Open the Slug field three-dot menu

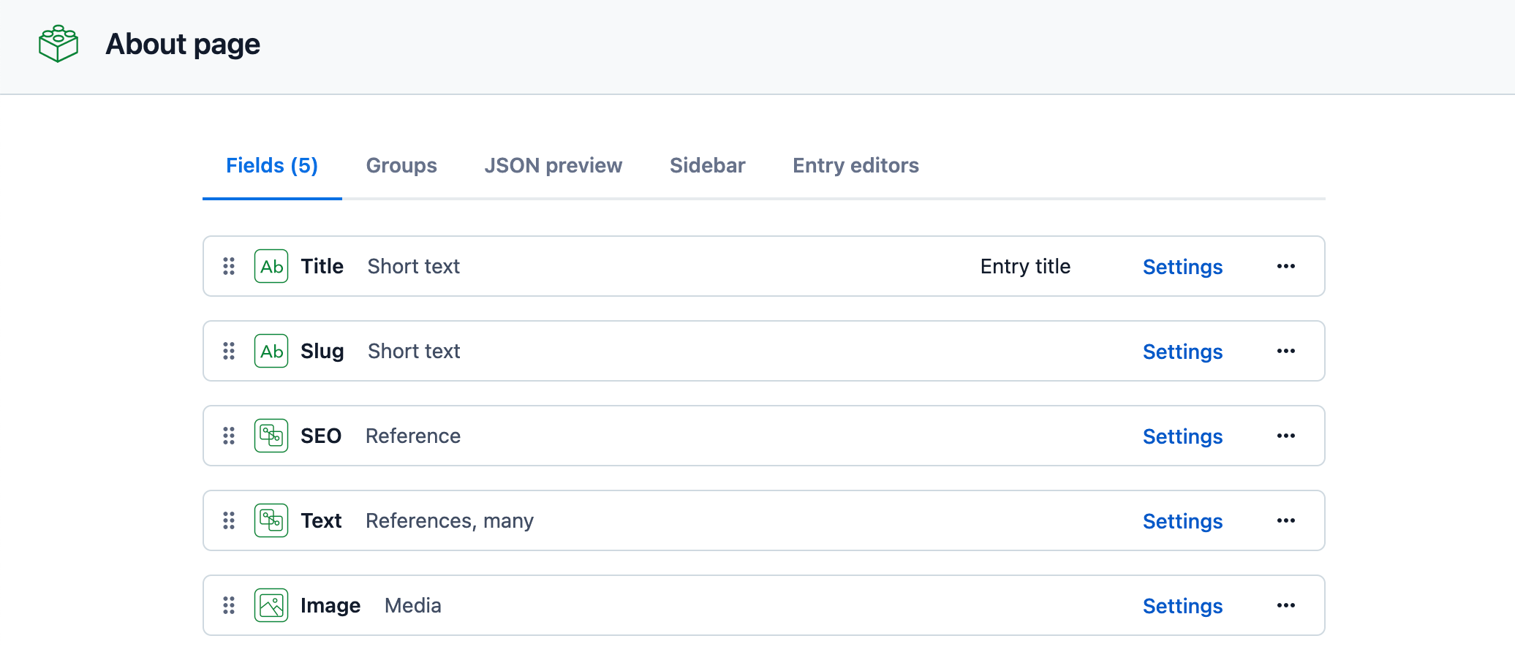pos(1286,351)
